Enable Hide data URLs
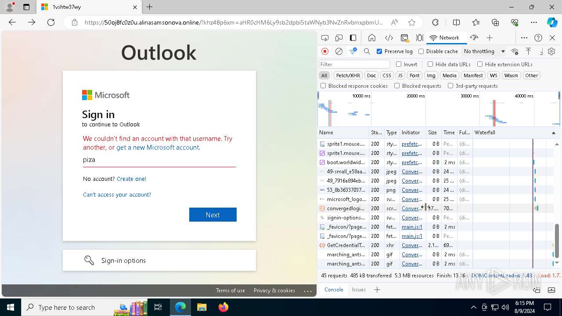The image size is (562, 316). click(430, 64)
